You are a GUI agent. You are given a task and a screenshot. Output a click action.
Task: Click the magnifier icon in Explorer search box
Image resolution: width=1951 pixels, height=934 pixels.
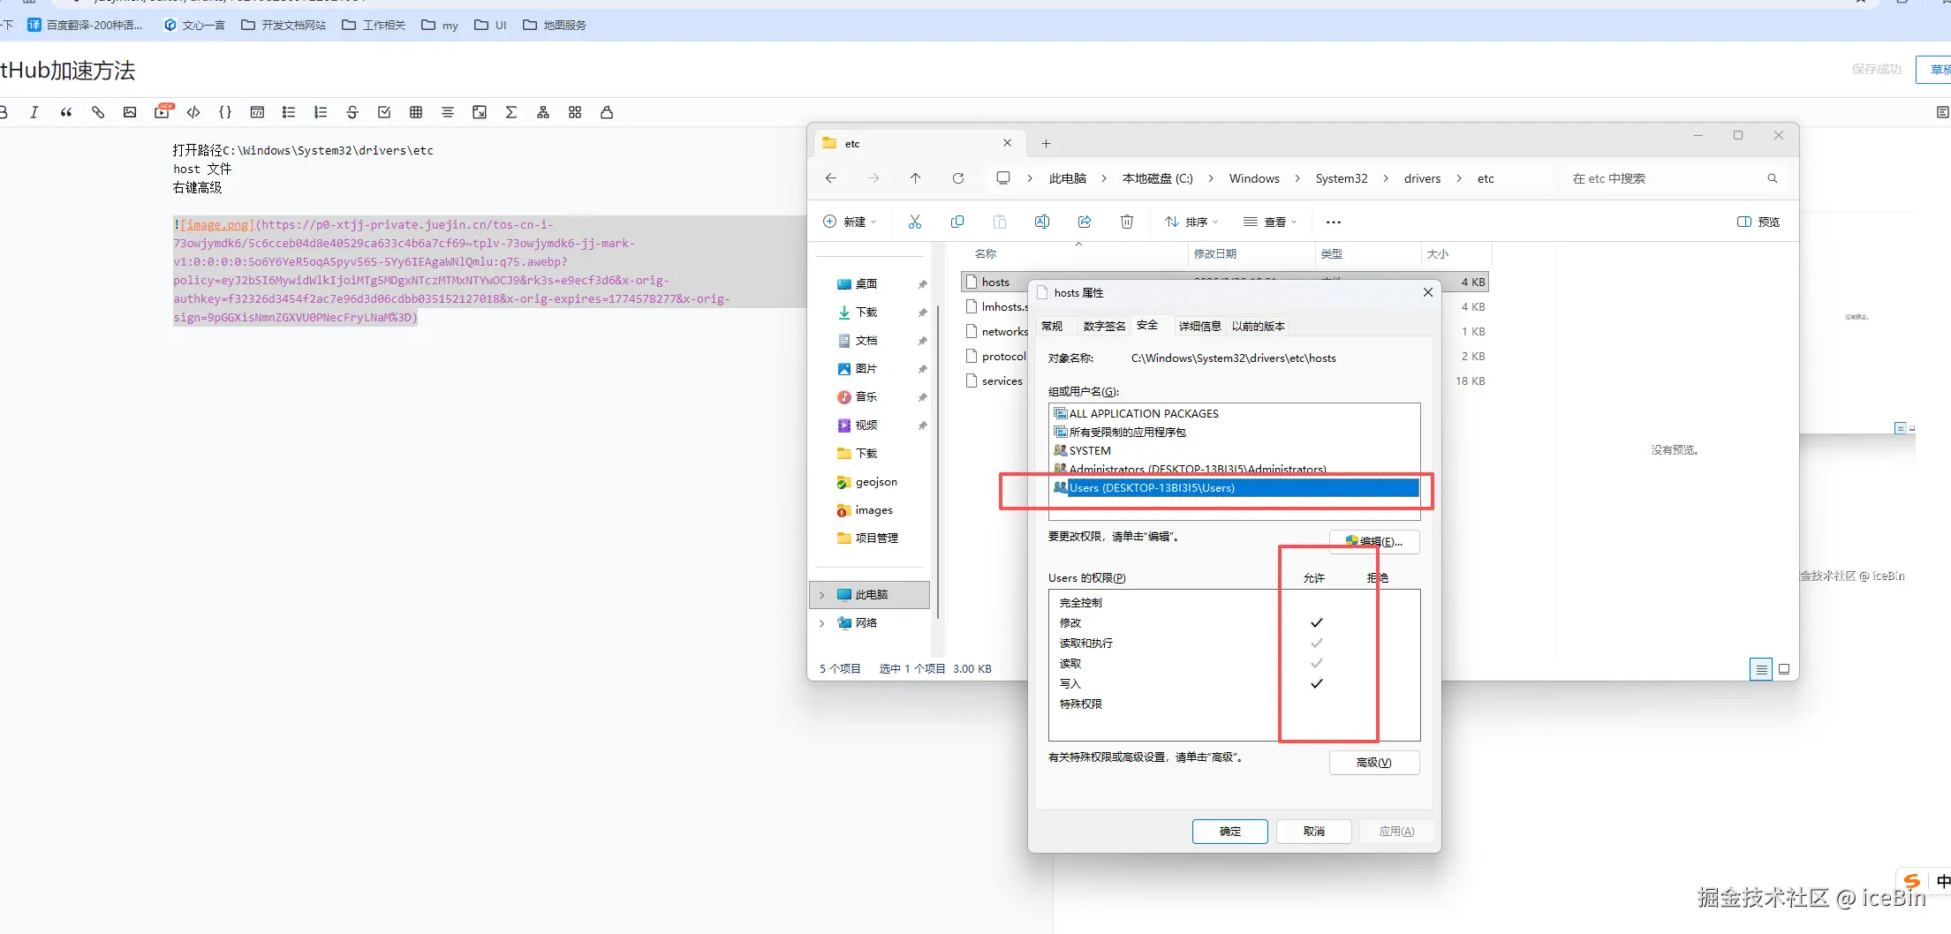[1773, 178]
